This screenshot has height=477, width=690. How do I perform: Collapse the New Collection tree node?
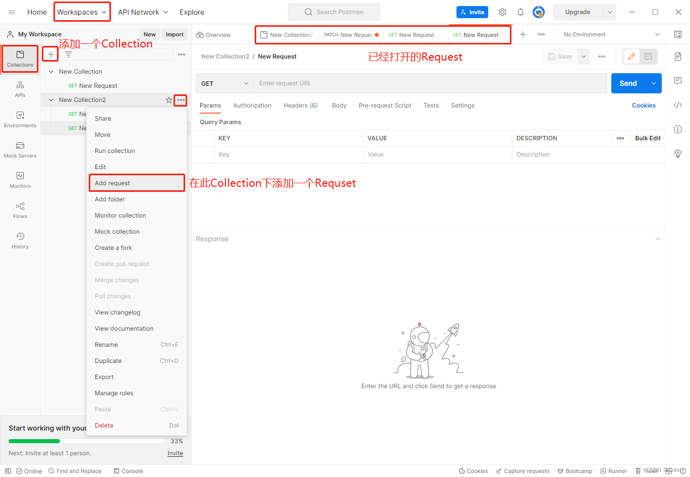tap(51, 72)
